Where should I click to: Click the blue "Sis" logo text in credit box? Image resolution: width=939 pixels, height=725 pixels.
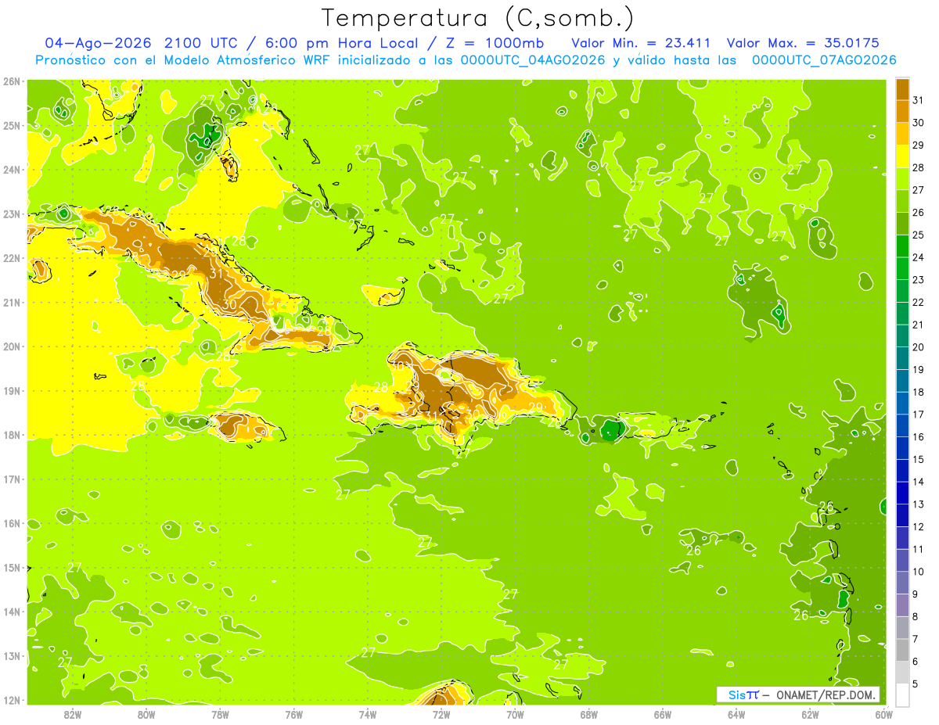(738, 694)
